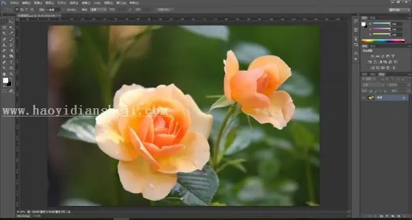412x220 pixels.
Task: Select the Horizontal Type tool
Action: tap(11, 62)
